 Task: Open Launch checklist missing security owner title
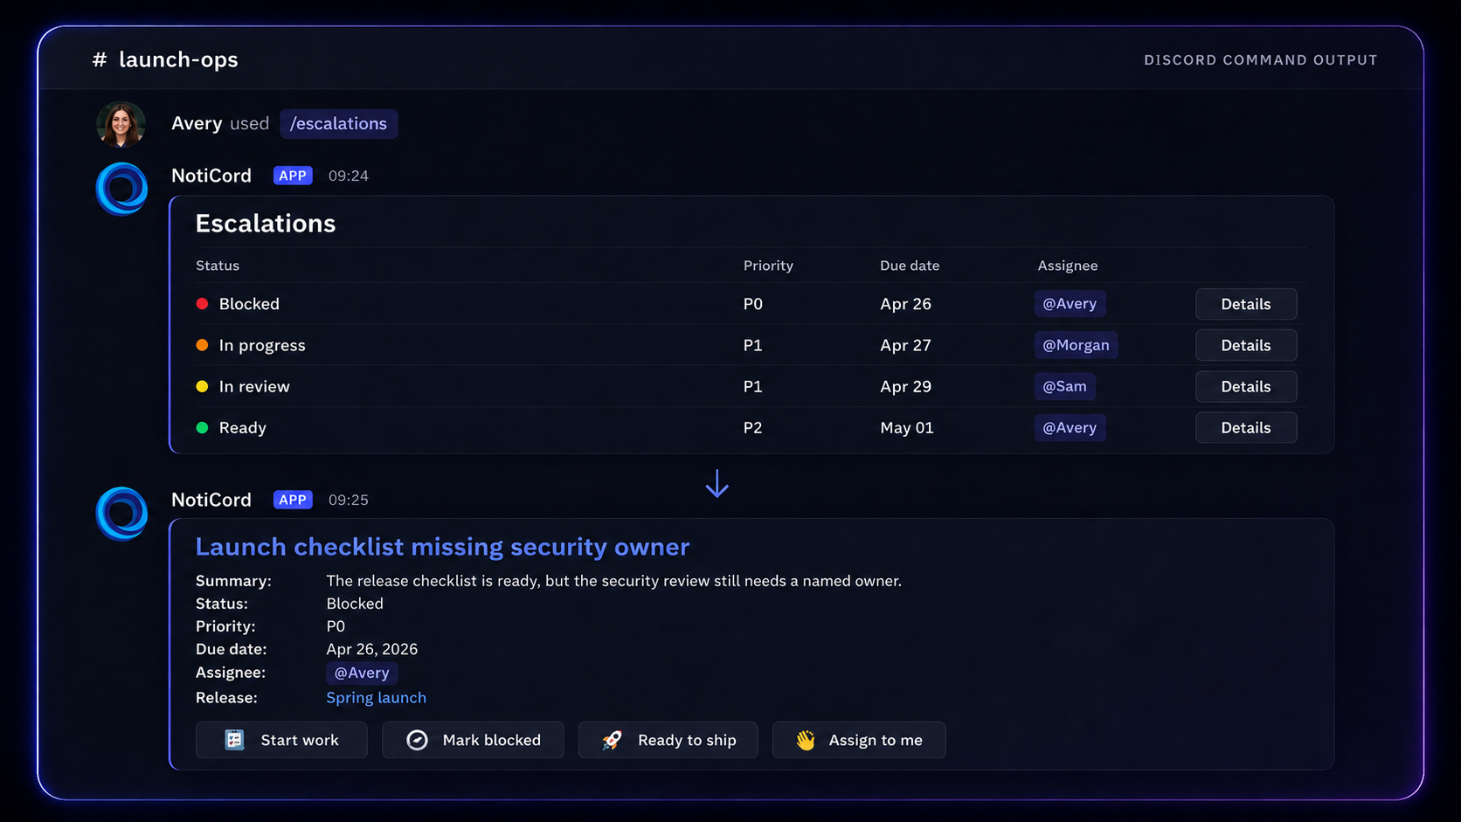442,547
